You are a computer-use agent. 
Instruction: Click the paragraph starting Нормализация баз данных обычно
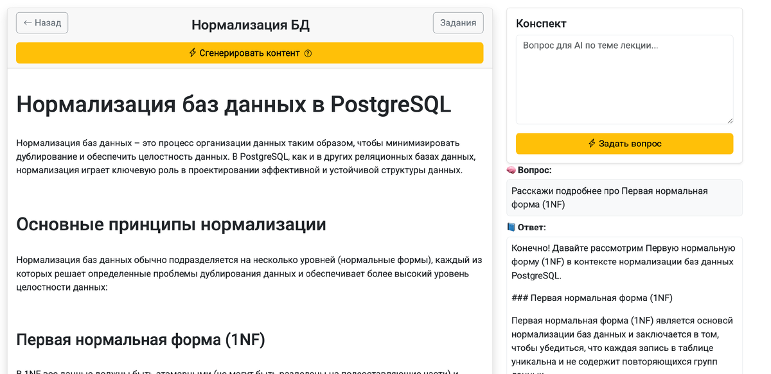249,274
